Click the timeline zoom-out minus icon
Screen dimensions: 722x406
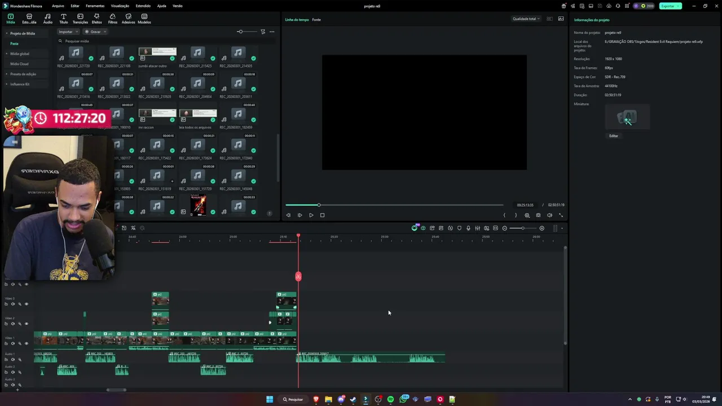point(504,228)
